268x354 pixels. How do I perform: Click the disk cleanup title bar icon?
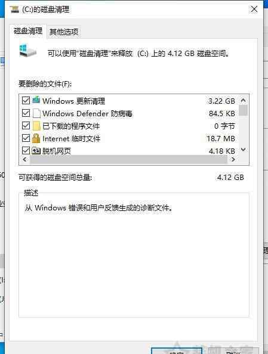pyautogui.click(x=15, y=10)
